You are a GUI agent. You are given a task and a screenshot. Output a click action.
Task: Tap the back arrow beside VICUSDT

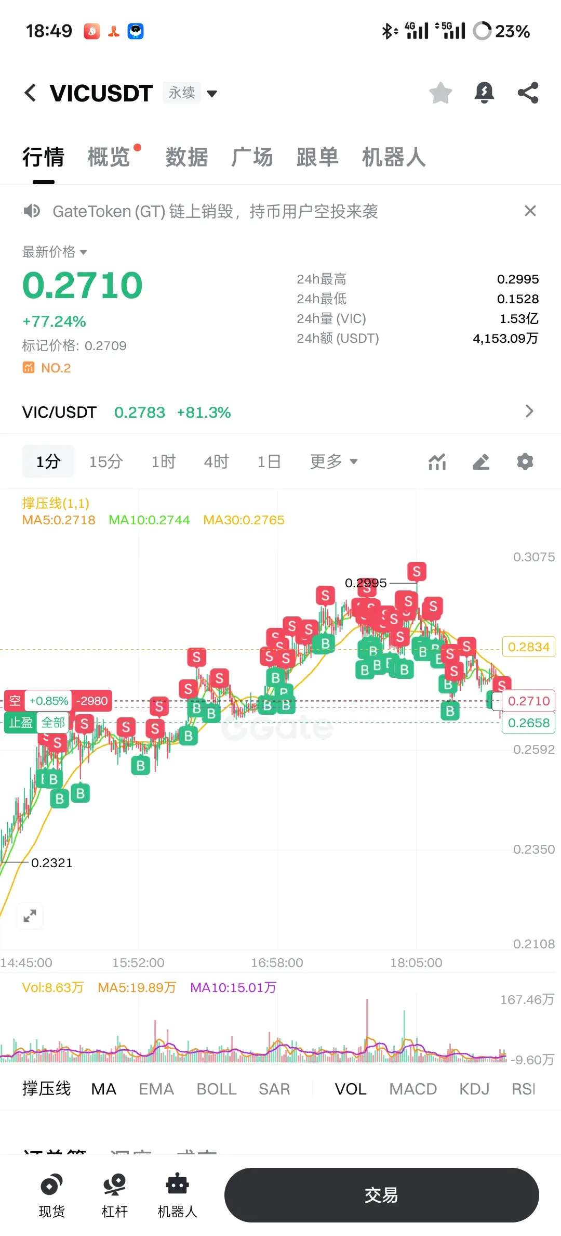tap(30, 93)
